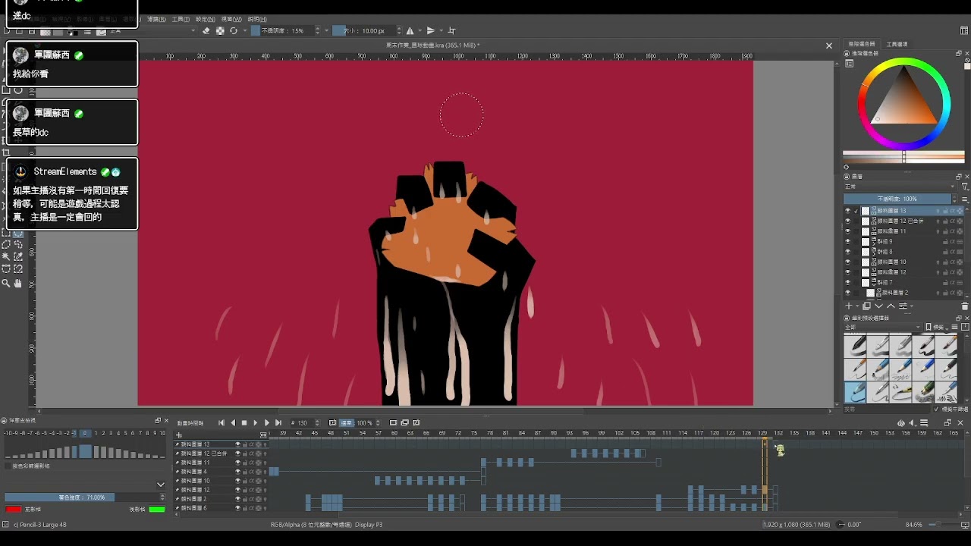Viewport: 971px width, 546px height.
Task: Step to the next frame
Action: click(x=267, y=423)
